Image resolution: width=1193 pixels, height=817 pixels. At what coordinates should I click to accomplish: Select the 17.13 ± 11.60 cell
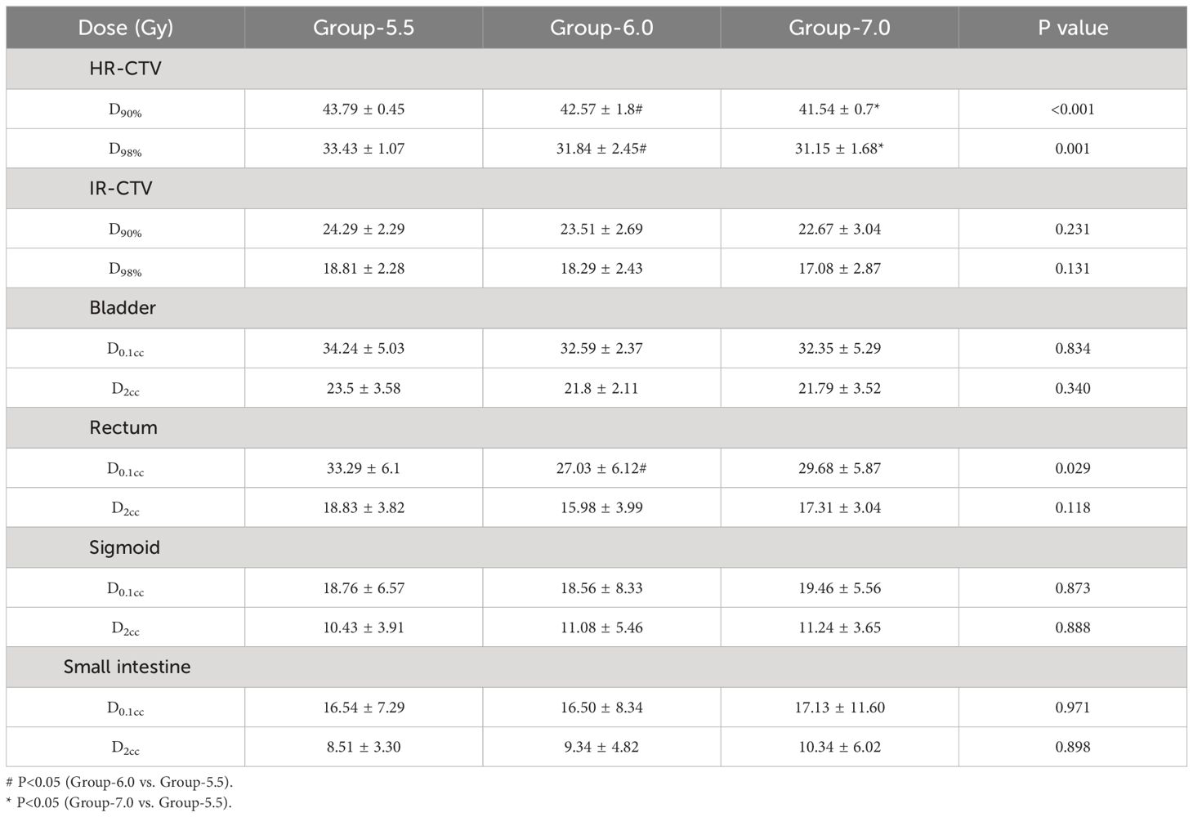point(839,708)
